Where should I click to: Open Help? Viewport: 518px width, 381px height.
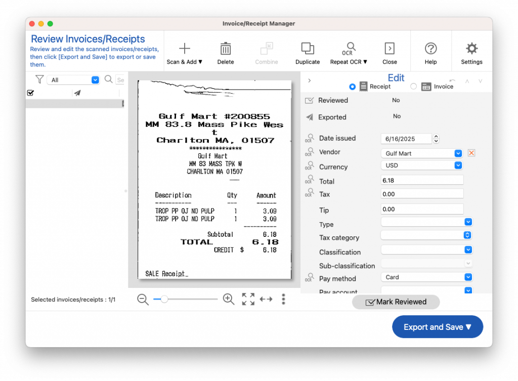[430, 53]
